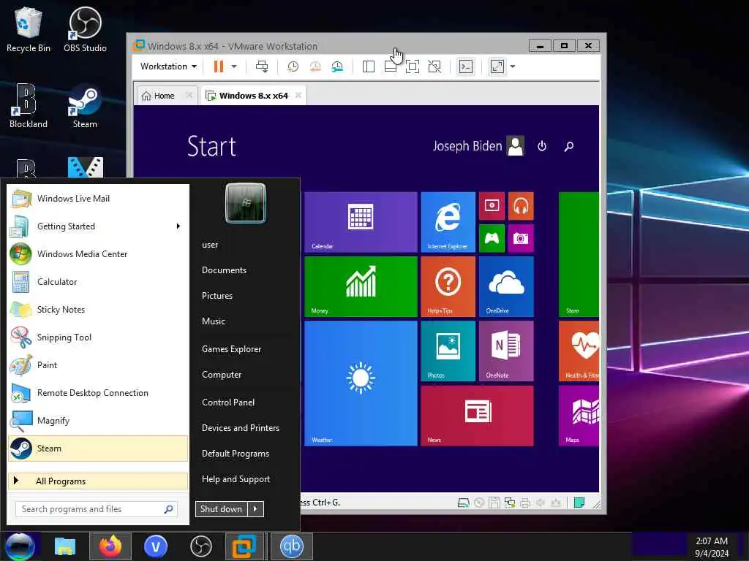
Task: Open Windows Live Mail from Start menu
Action: (x=98, y=199)
